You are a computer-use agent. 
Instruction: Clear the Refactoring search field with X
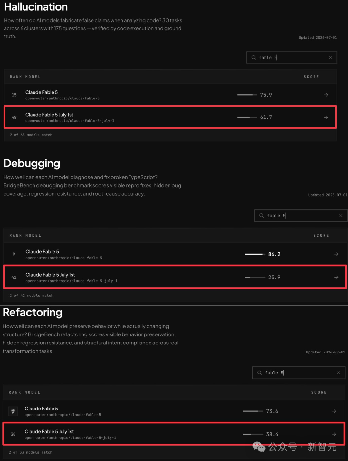[338, 373]
